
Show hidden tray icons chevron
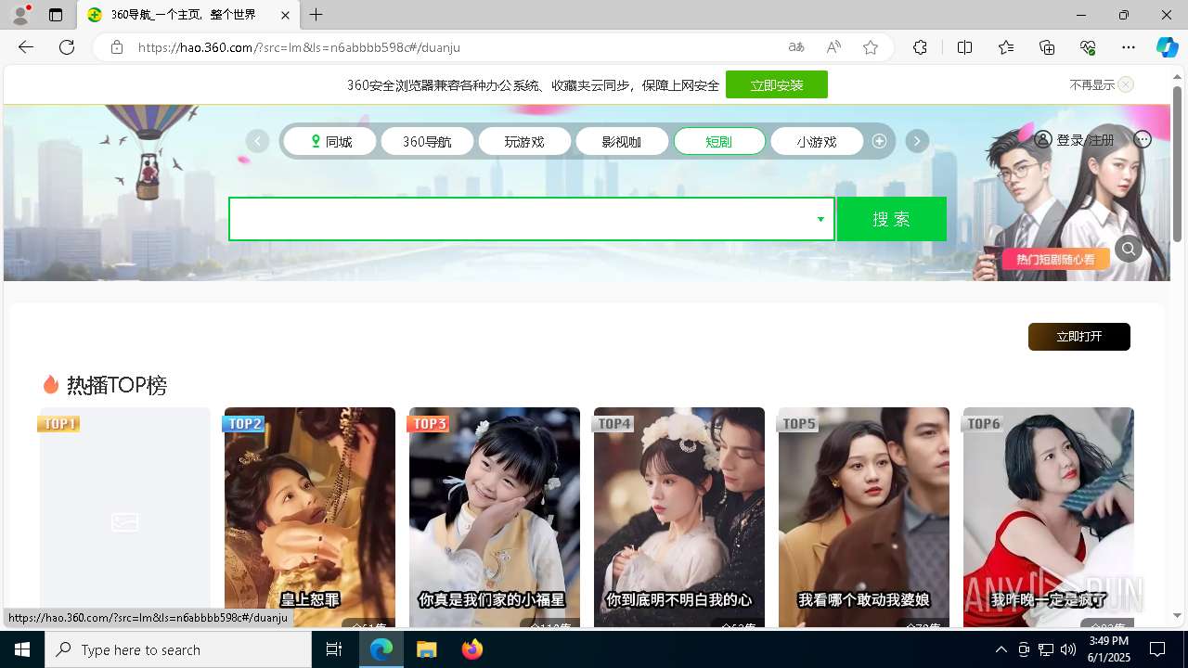pyautogui.click(x=1001, y=649)
